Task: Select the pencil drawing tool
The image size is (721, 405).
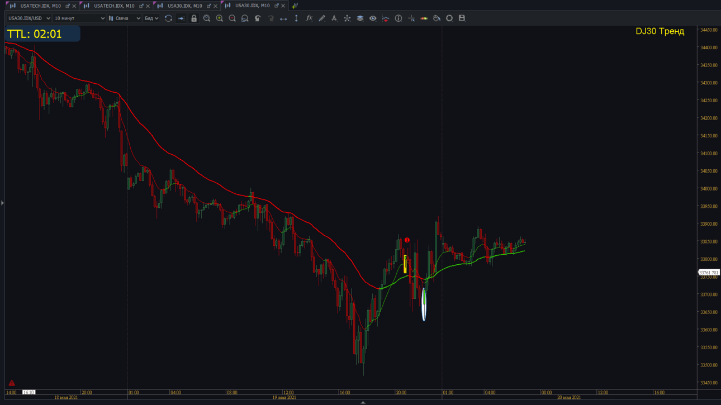Action: pyautogui.click(x=322, y=18)
